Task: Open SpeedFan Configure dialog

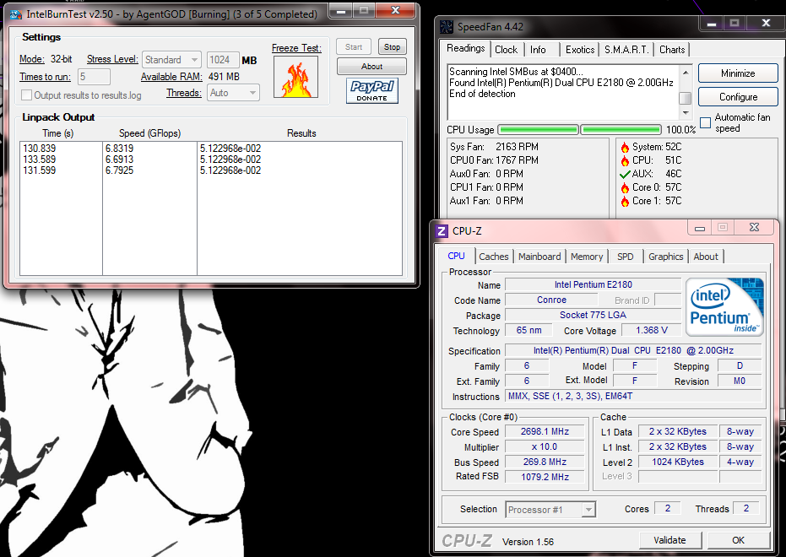Action: point(738,97)
